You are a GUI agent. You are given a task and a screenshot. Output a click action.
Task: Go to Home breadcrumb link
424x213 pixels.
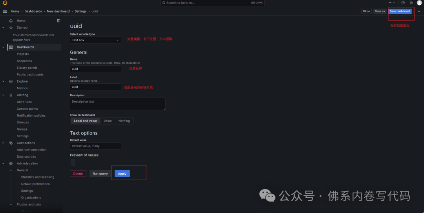[x=15, y=11]
